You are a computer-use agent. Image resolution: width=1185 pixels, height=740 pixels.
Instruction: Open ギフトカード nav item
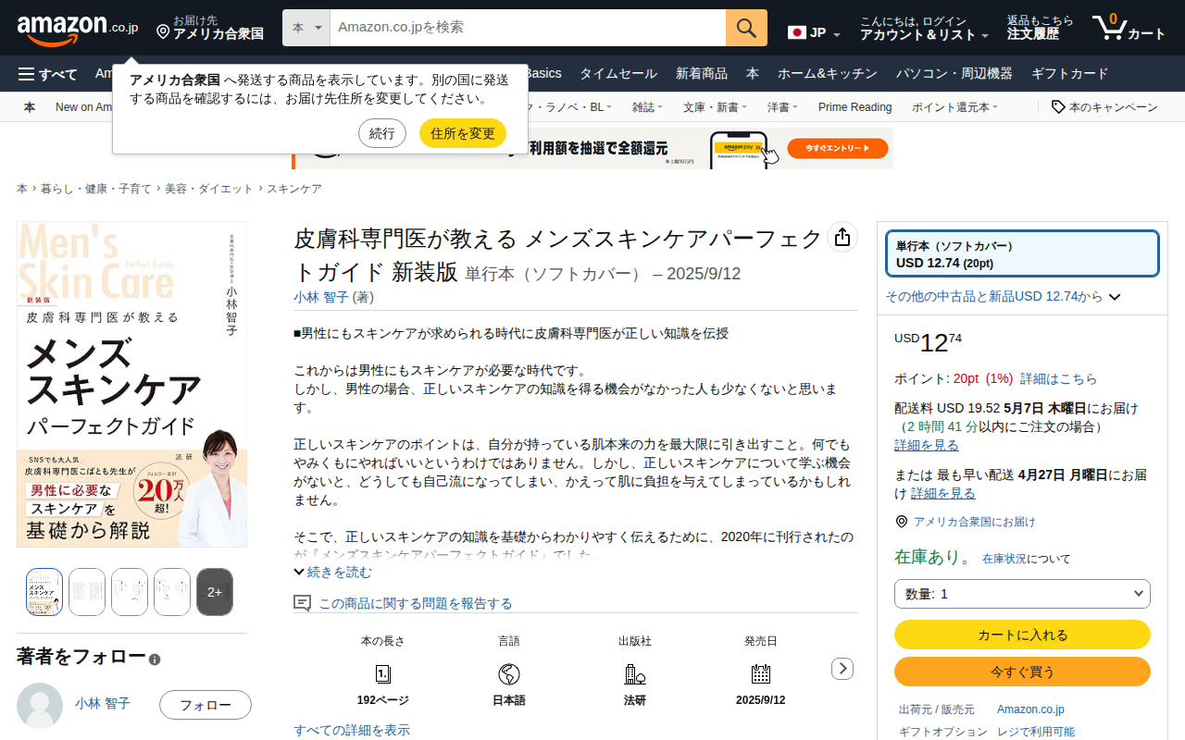(x=1069, y=74)
